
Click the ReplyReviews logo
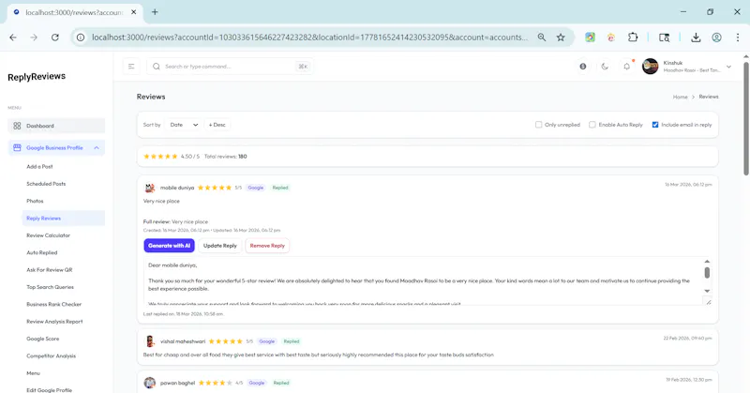37,77
